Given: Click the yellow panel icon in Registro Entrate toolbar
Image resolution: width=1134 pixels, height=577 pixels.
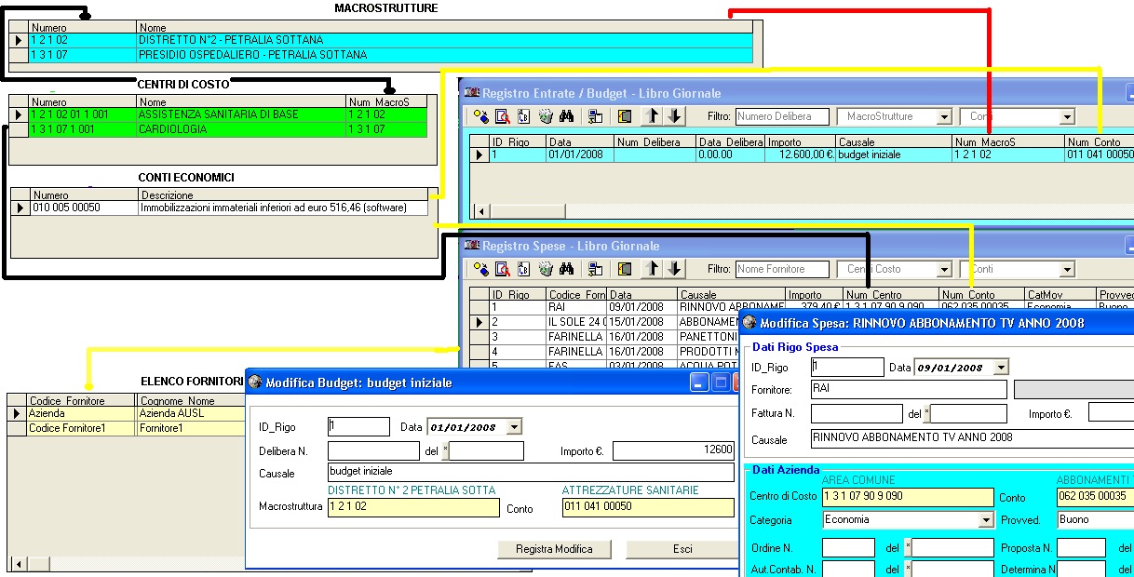Looking at the screenshot, I should (x=625, y=116).
